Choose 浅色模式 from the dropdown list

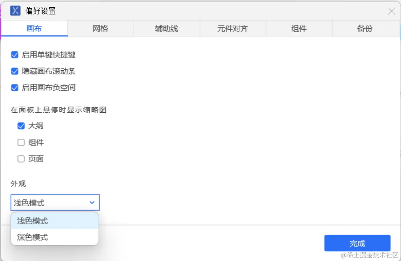coord(55,221)
